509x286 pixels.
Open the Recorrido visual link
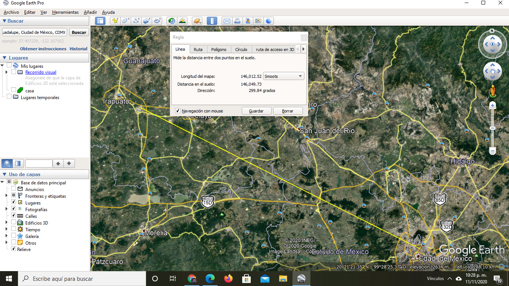tap(41, 72)
